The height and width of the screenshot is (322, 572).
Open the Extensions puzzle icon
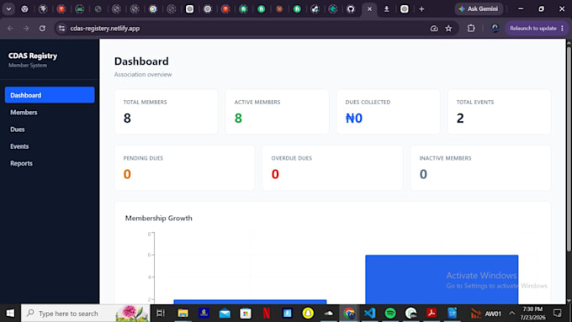coord(471,28)
